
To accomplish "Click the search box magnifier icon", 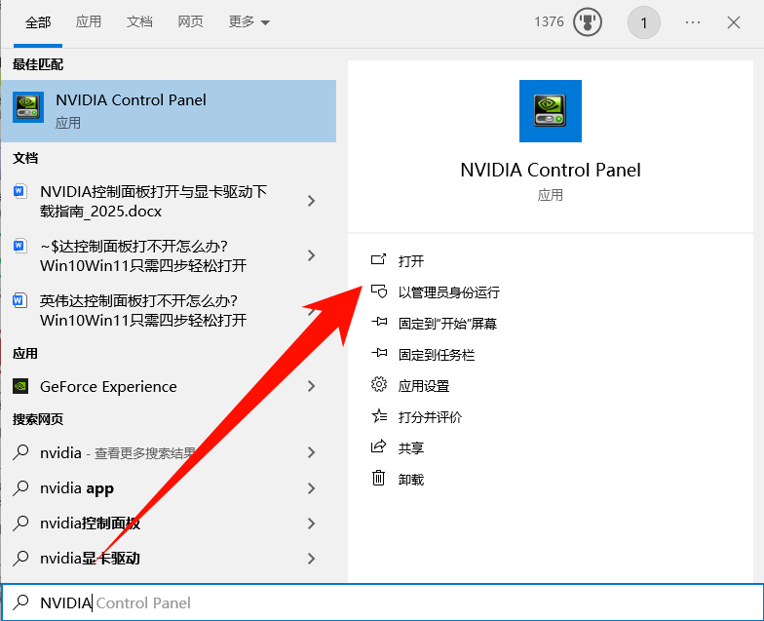I will point(20,602).
